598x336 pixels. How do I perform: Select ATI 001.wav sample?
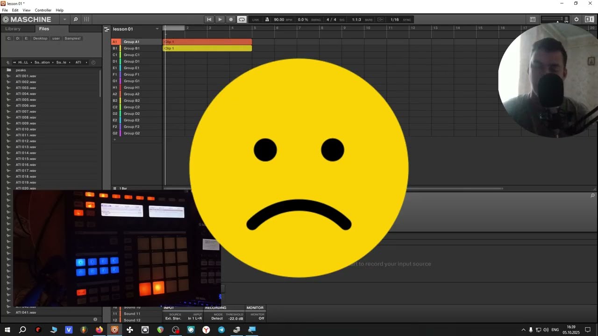coord(26,76)
